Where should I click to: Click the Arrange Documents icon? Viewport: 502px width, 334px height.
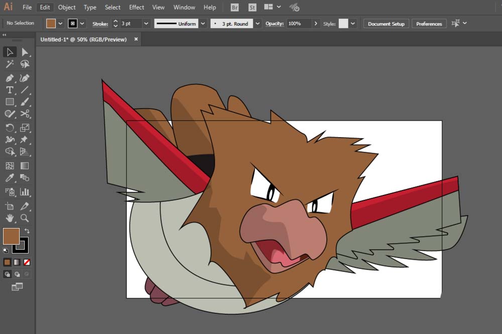pos(268,7)
